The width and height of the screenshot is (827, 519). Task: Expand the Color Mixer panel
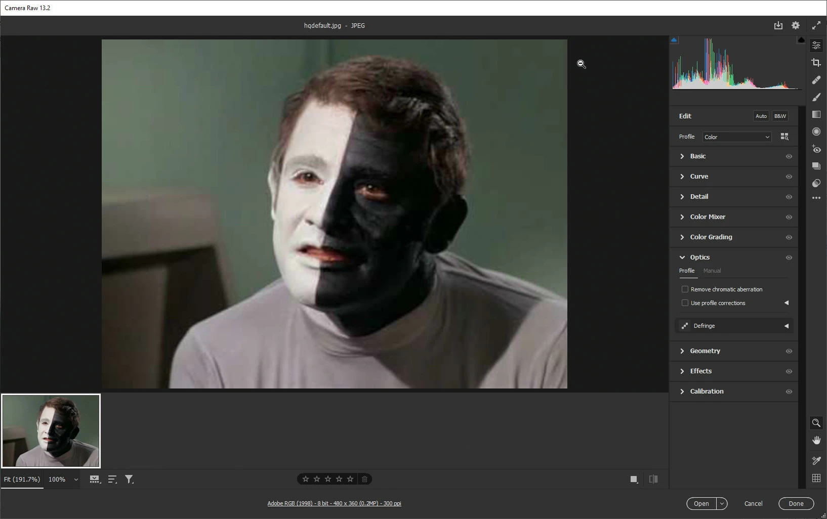682,217
